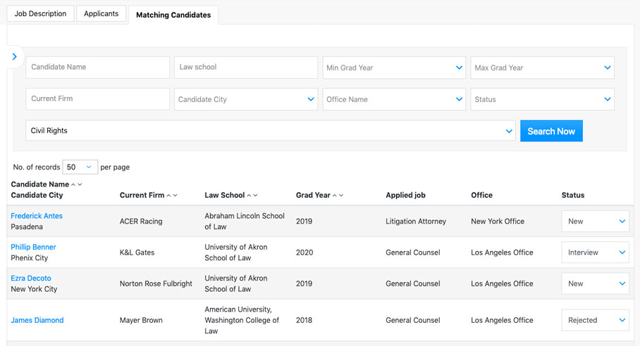Focus the Law school input field
The height and width of the screenshot is (346, 640).
(245, 68)
